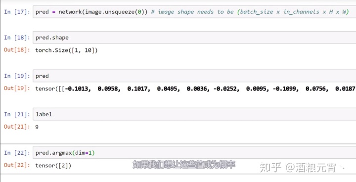Click the image shape comment in cell 17
Image resolution: width=356 pixels, height=182 pixels.
pos(250,12)
